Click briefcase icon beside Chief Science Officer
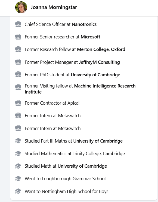Screen dimensions: 158x202 (x=18, y=24)
